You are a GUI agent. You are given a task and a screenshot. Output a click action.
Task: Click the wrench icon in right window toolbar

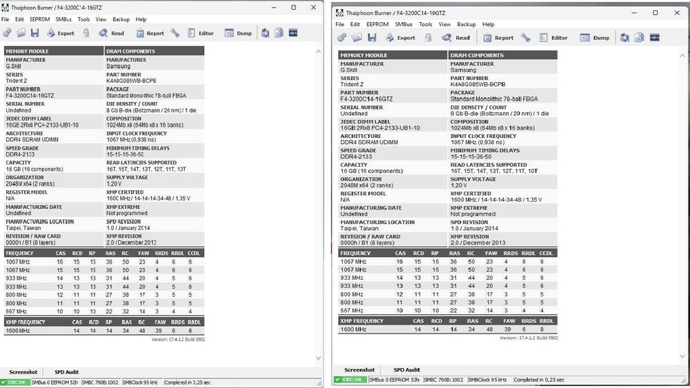click(x=526, y=38)
